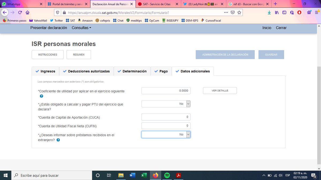The height and width of the screenshot is (180, 321).
Task: Click the Inicio link
Action: coord(267,28)
